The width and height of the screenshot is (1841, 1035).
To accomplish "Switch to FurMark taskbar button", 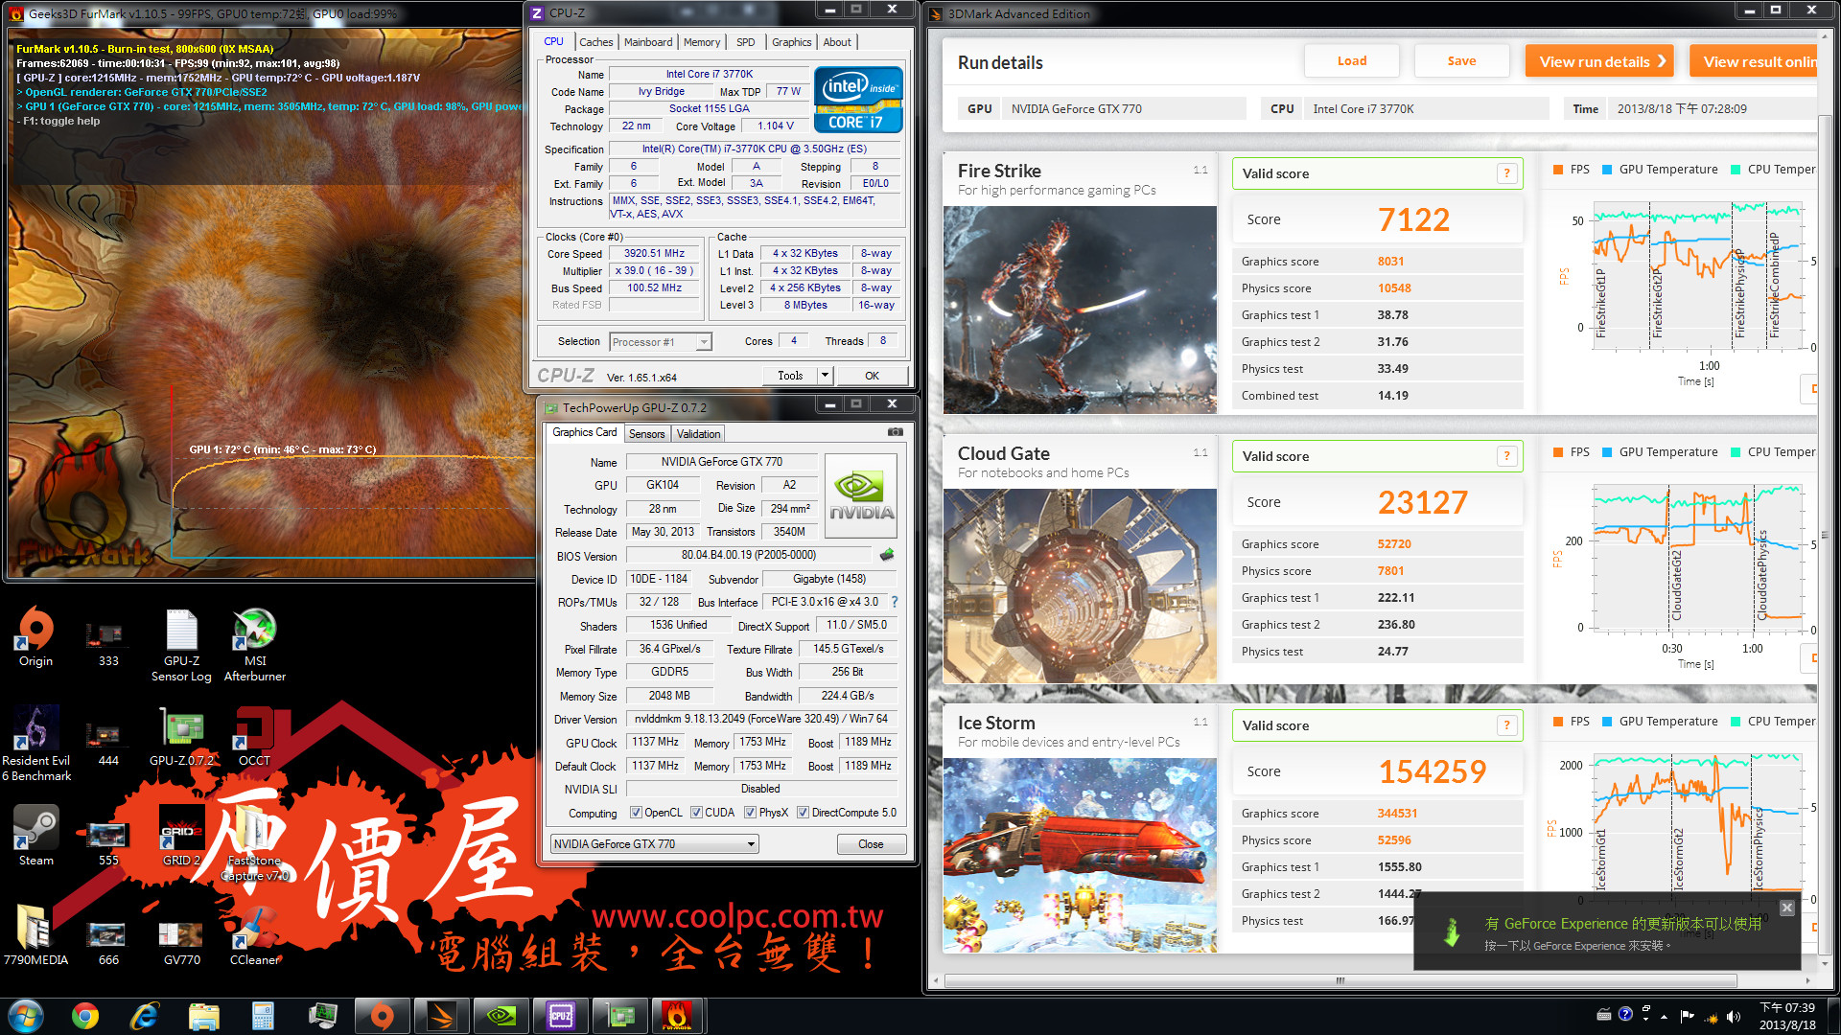I will coord(678,1016).
